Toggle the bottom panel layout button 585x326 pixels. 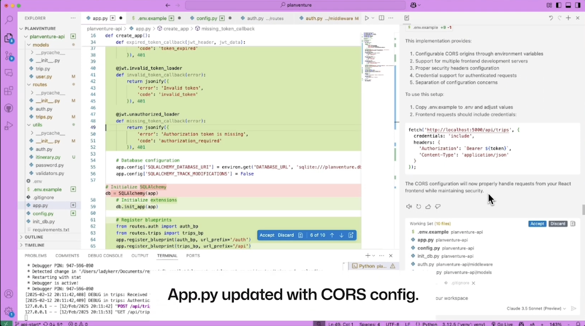coord(568,5)
